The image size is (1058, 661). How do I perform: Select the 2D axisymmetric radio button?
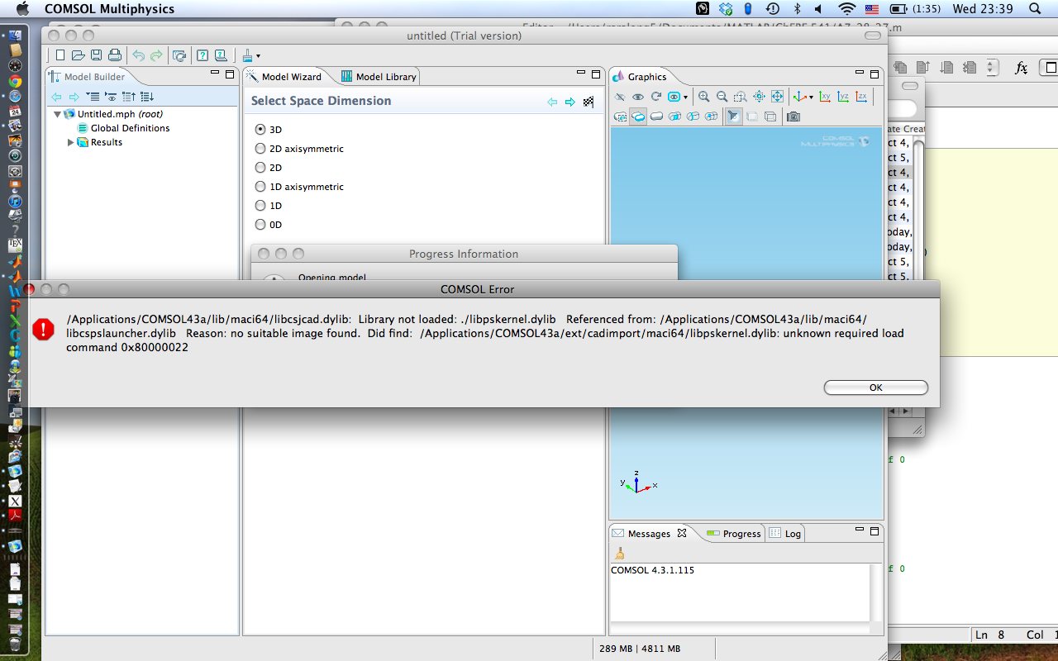pos(260,149)
